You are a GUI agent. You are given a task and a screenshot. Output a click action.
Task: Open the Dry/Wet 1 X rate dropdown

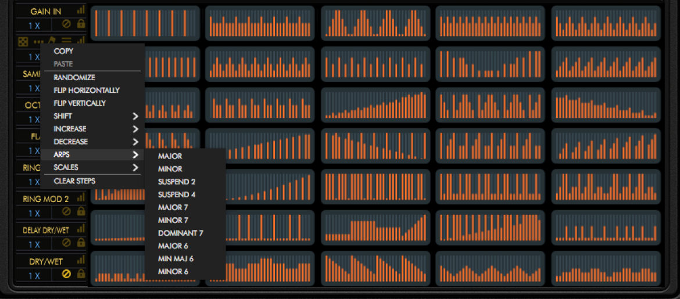tap(34, 276)
